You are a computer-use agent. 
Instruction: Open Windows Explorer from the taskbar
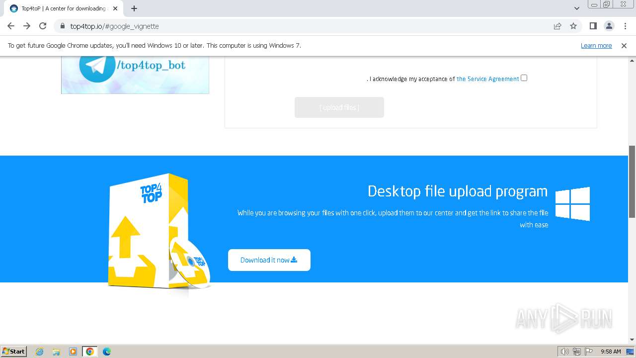tap(56, 352)
